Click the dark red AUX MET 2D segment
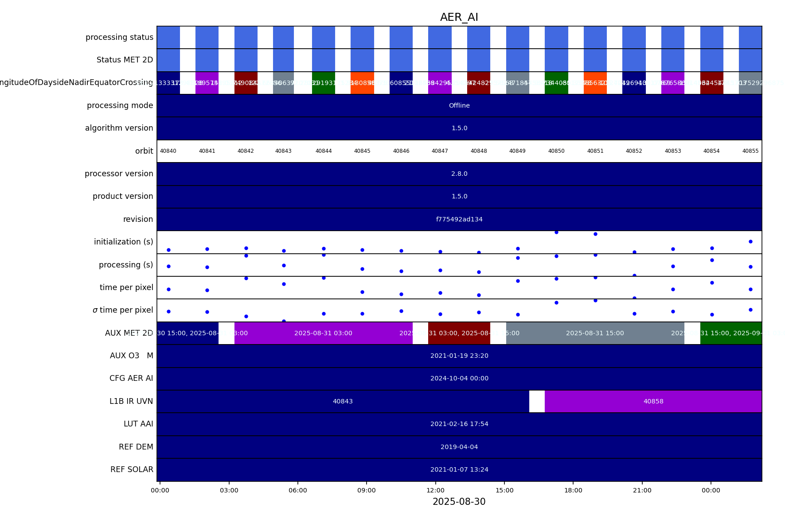This screenshot has height=523, width=785. pyautogui.click(x=459, y=333)
